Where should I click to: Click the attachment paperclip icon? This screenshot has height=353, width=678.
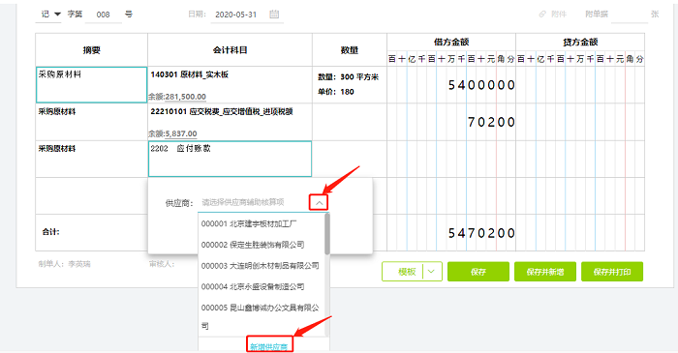542,15
